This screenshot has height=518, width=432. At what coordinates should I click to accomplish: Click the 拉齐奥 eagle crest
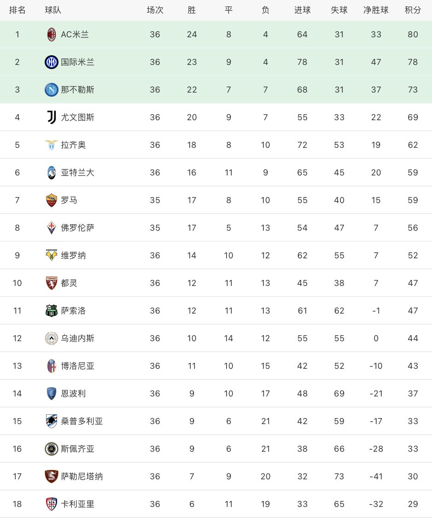(51, 145)
